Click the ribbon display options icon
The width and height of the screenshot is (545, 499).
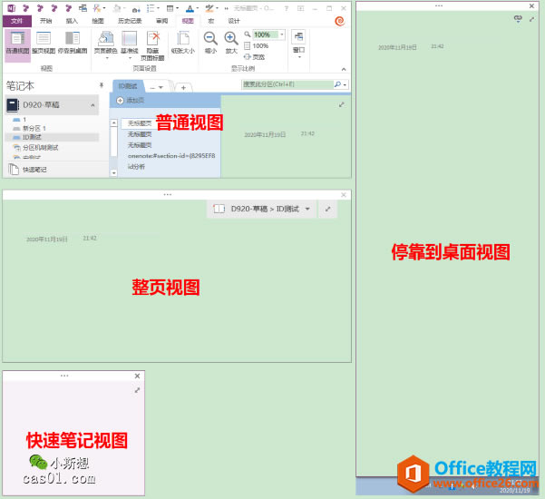[x=301, y=8]
